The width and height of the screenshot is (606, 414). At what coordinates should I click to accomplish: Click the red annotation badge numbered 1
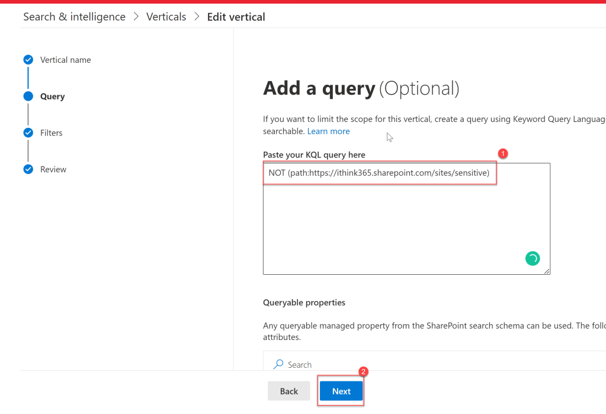pos(503,154)
